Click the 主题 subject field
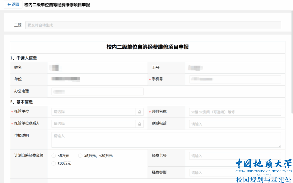 coord(153,25)
